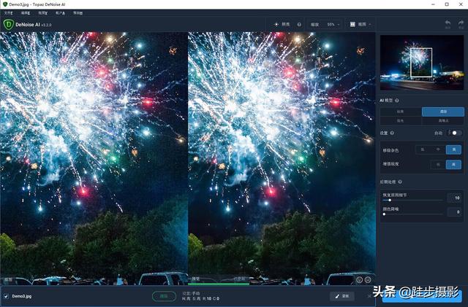
Task: Click help icon beside settings heading
Action: (x=393, y=133)
